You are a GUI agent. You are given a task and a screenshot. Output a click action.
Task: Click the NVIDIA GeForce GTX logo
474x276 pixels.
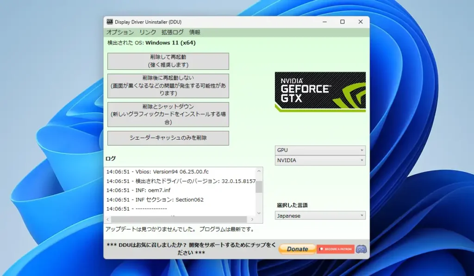pos(320,92)
